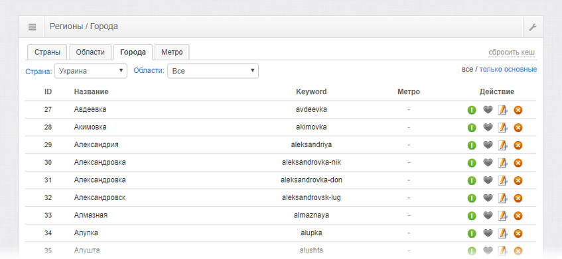Open settings via the wrench icon
This screenshot has width=562, height=259.
tap(533, 27)
